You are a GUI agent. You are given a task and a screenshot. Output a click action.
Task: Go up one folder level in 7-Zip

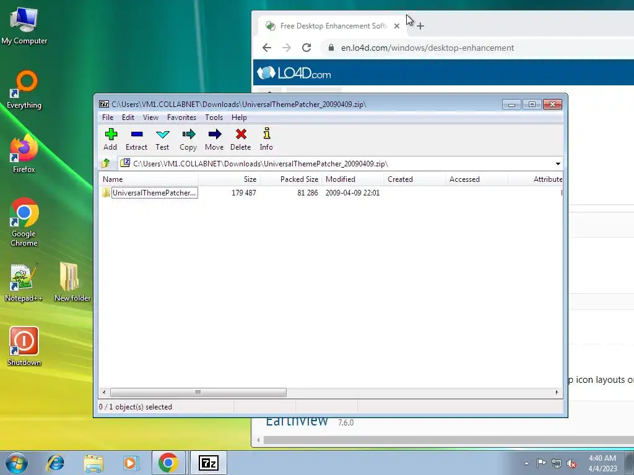(106, 163)
